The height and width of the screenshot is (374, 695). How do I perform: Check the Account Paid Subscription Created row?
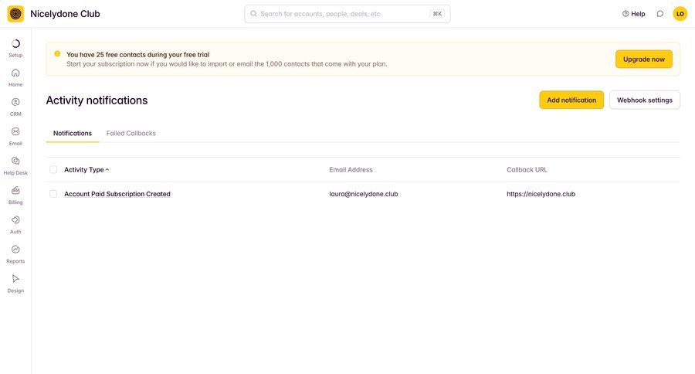click(53, 194)
